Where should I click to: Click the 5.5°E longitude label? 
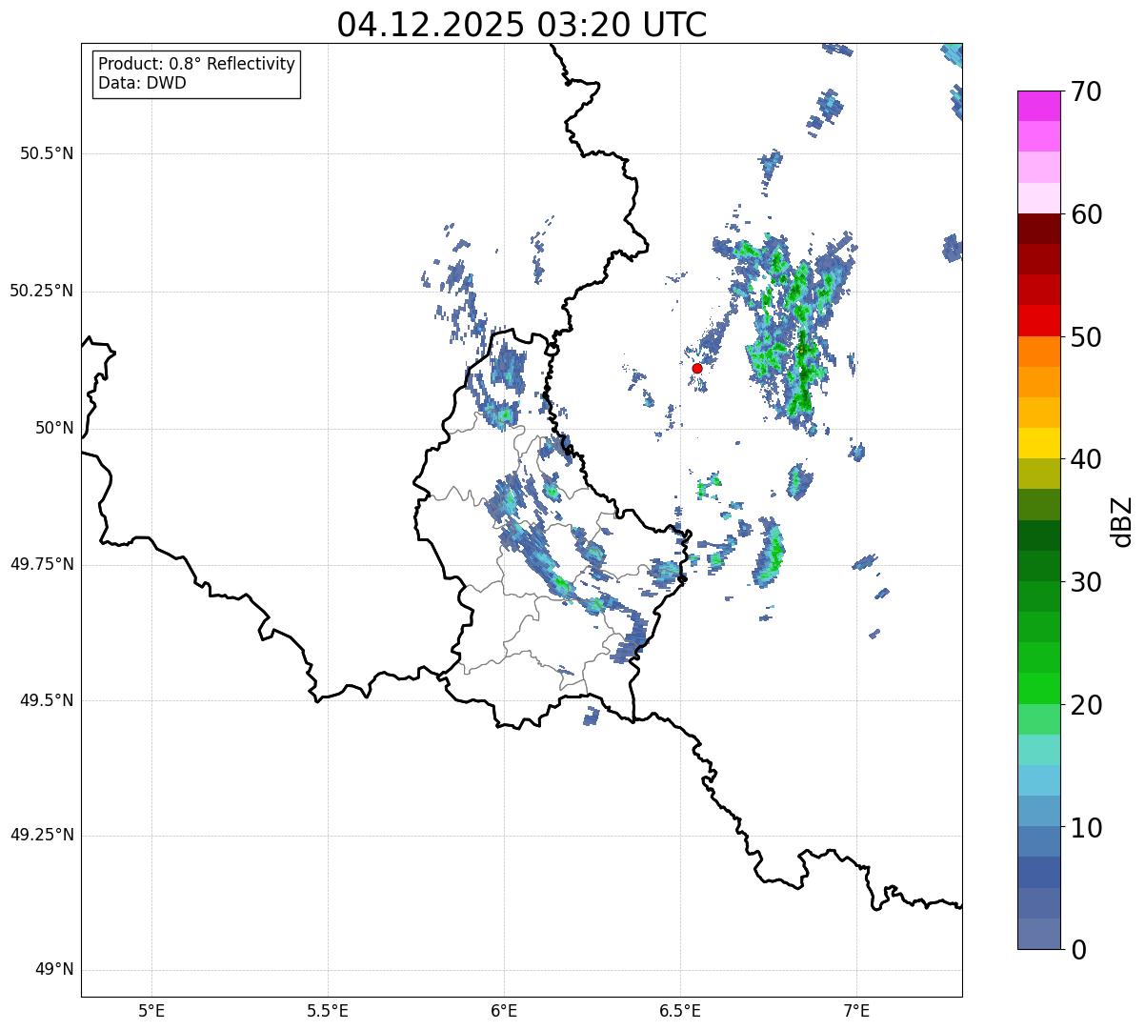point(328,1011)
